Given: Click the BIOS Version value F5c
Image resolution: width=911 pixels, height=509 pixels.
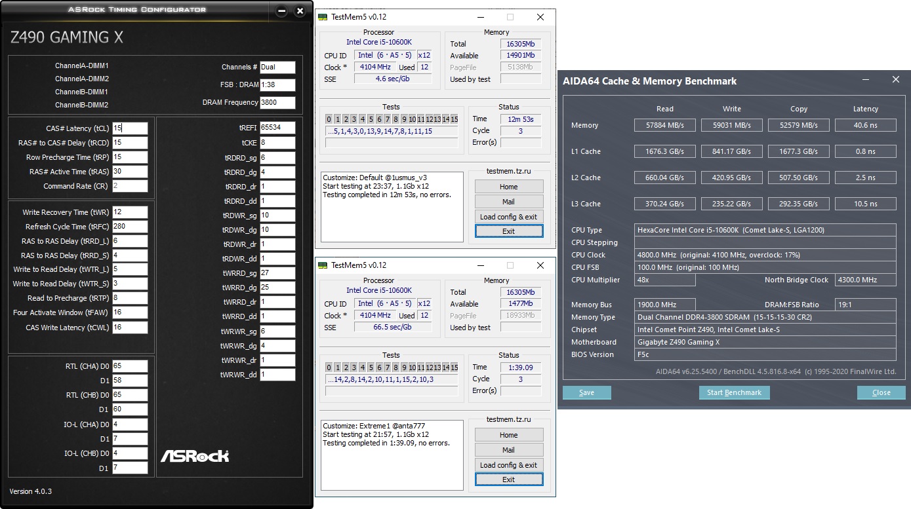Looking at the screenshot, I should [765, 354].
